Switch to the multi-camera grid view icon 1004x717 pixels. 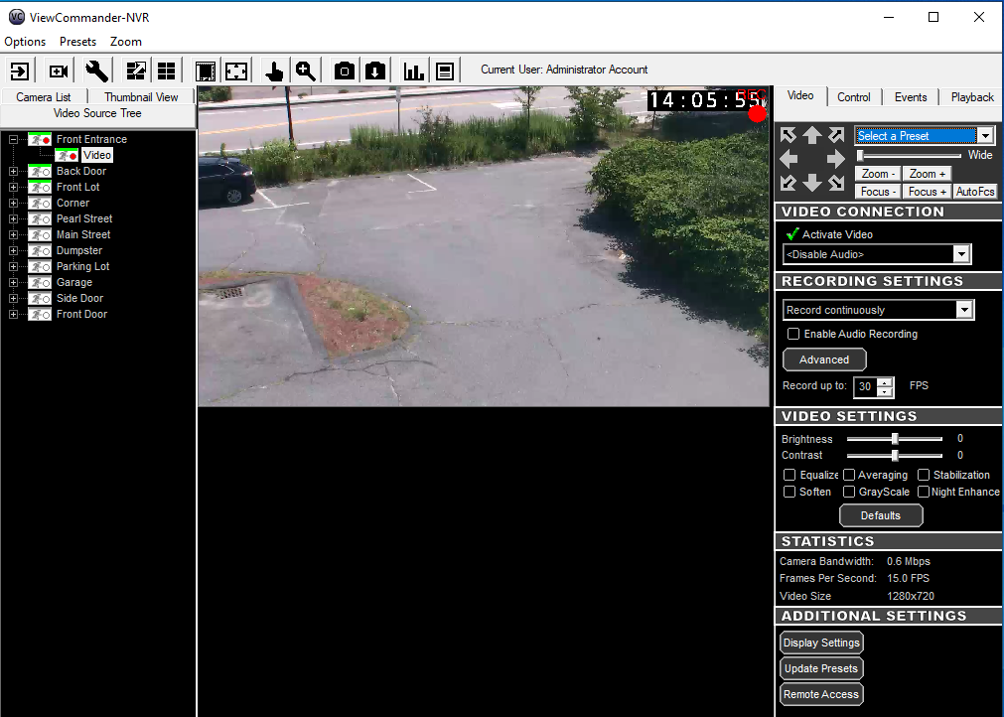[167, 71]
